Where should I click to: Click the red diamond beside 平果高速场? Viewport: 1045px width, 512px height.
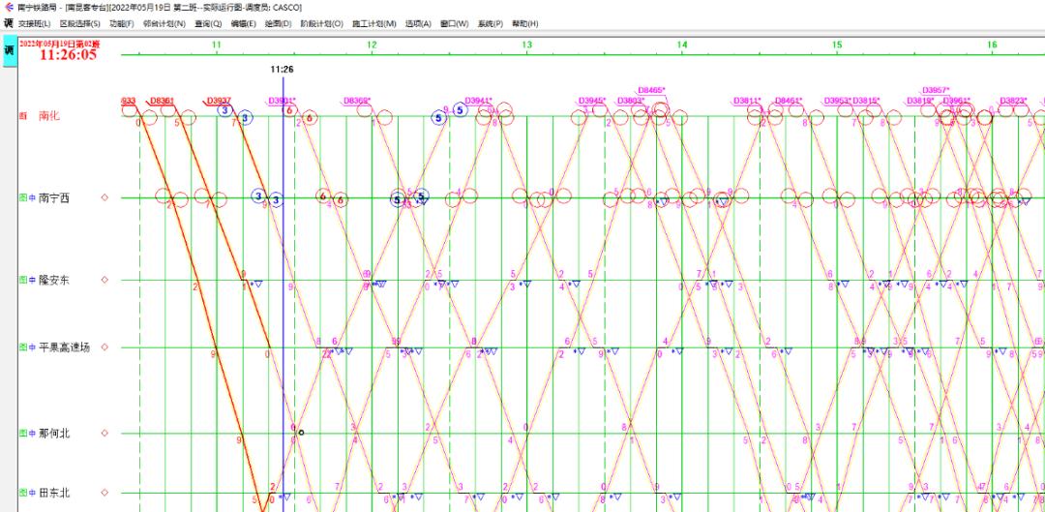point(104,347)
